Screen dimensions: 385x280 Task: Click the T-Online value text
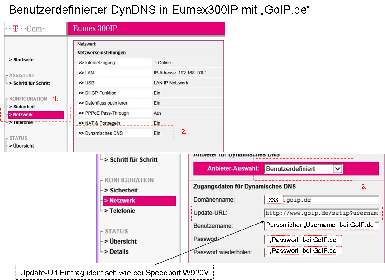[162, 63]
